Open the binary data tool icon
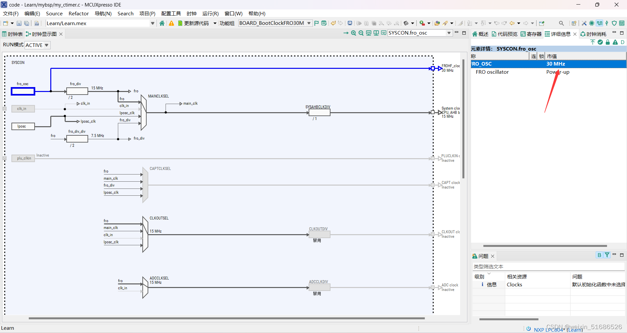The width and height of the screenshot is (627, 333). (x=622, y=23)
